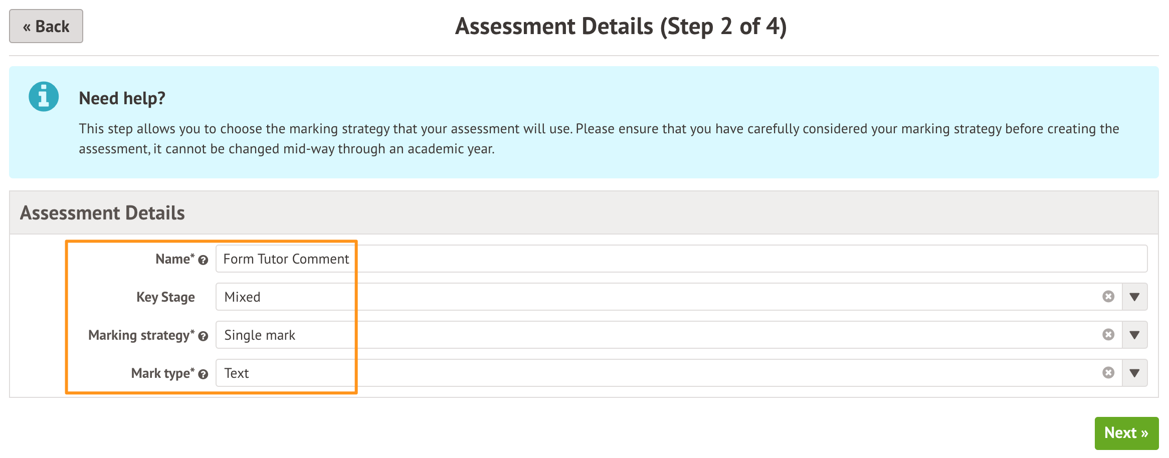Click the Key Stage label
1169x458 pixels.
click(165, 297)
